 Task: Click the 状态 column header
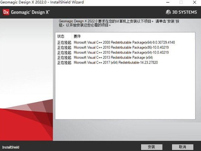61,36
